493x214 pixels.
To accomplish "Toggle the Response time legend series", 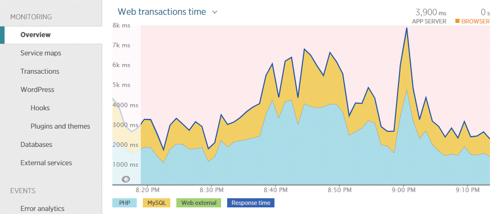I will (x=251, y=203).
